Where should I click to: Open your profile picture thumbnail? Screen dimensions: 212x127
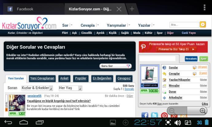[x=149, y=74]
